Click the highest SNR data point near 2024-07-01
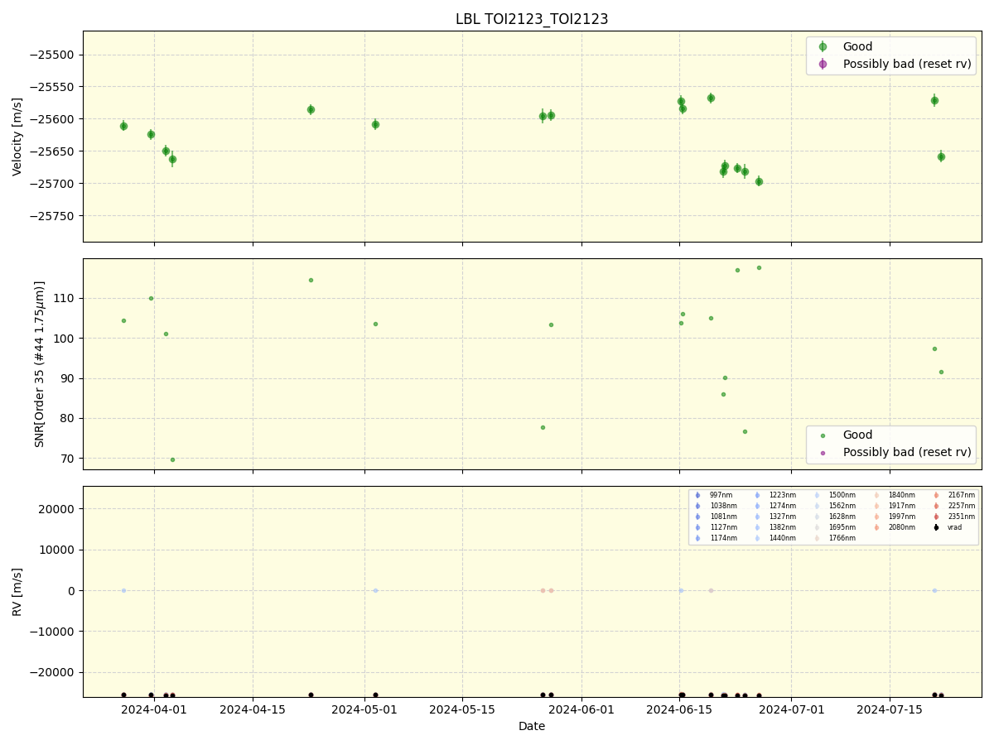 point(759,267)
